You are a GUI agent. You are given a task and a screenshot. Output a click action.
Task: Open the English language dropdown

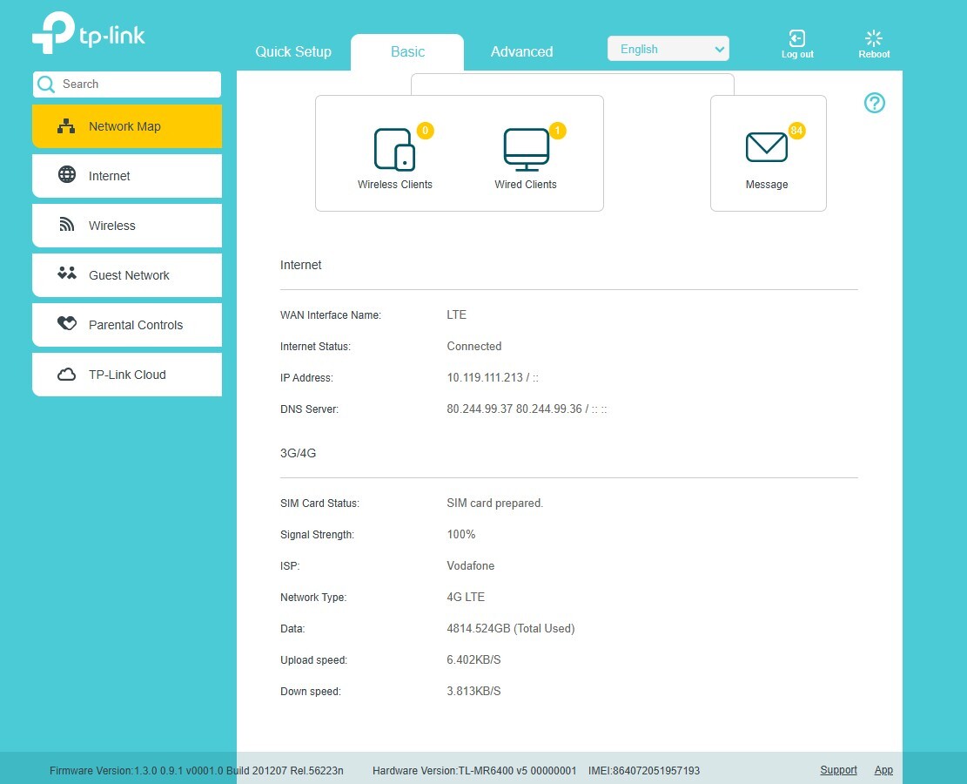click(x=668, y=49)
